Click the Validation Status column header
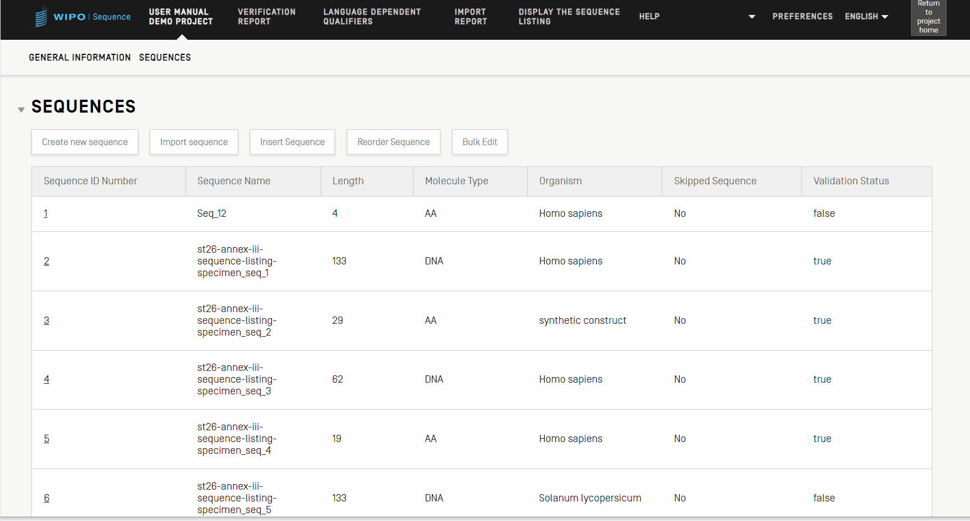This screenshot has width=970, height=521. [x=851, y=181]
